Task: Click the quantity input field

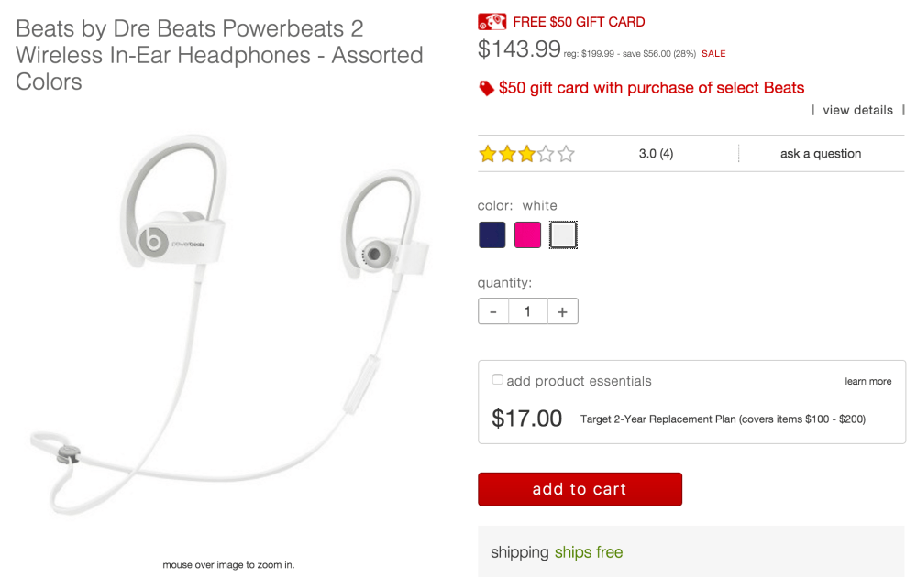Action: 528,311
